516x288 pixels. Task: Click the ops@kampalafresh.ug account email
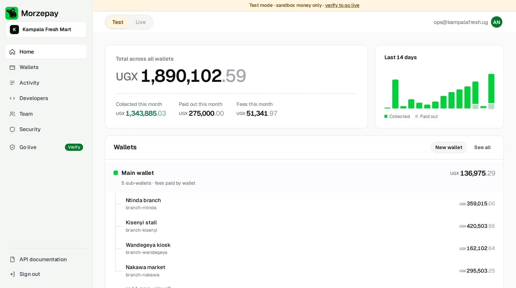click(x=461, y=22)
